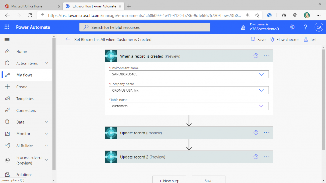This screenshot has height=183, width=326.
Task: Click Save in the top toolbar
Action: point(258,39)
